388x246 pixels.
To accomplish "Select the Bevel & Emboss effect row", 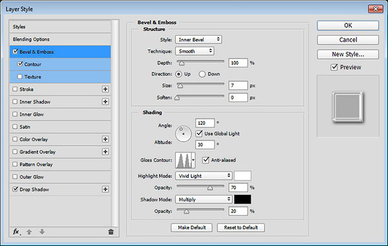I will 60,52.
